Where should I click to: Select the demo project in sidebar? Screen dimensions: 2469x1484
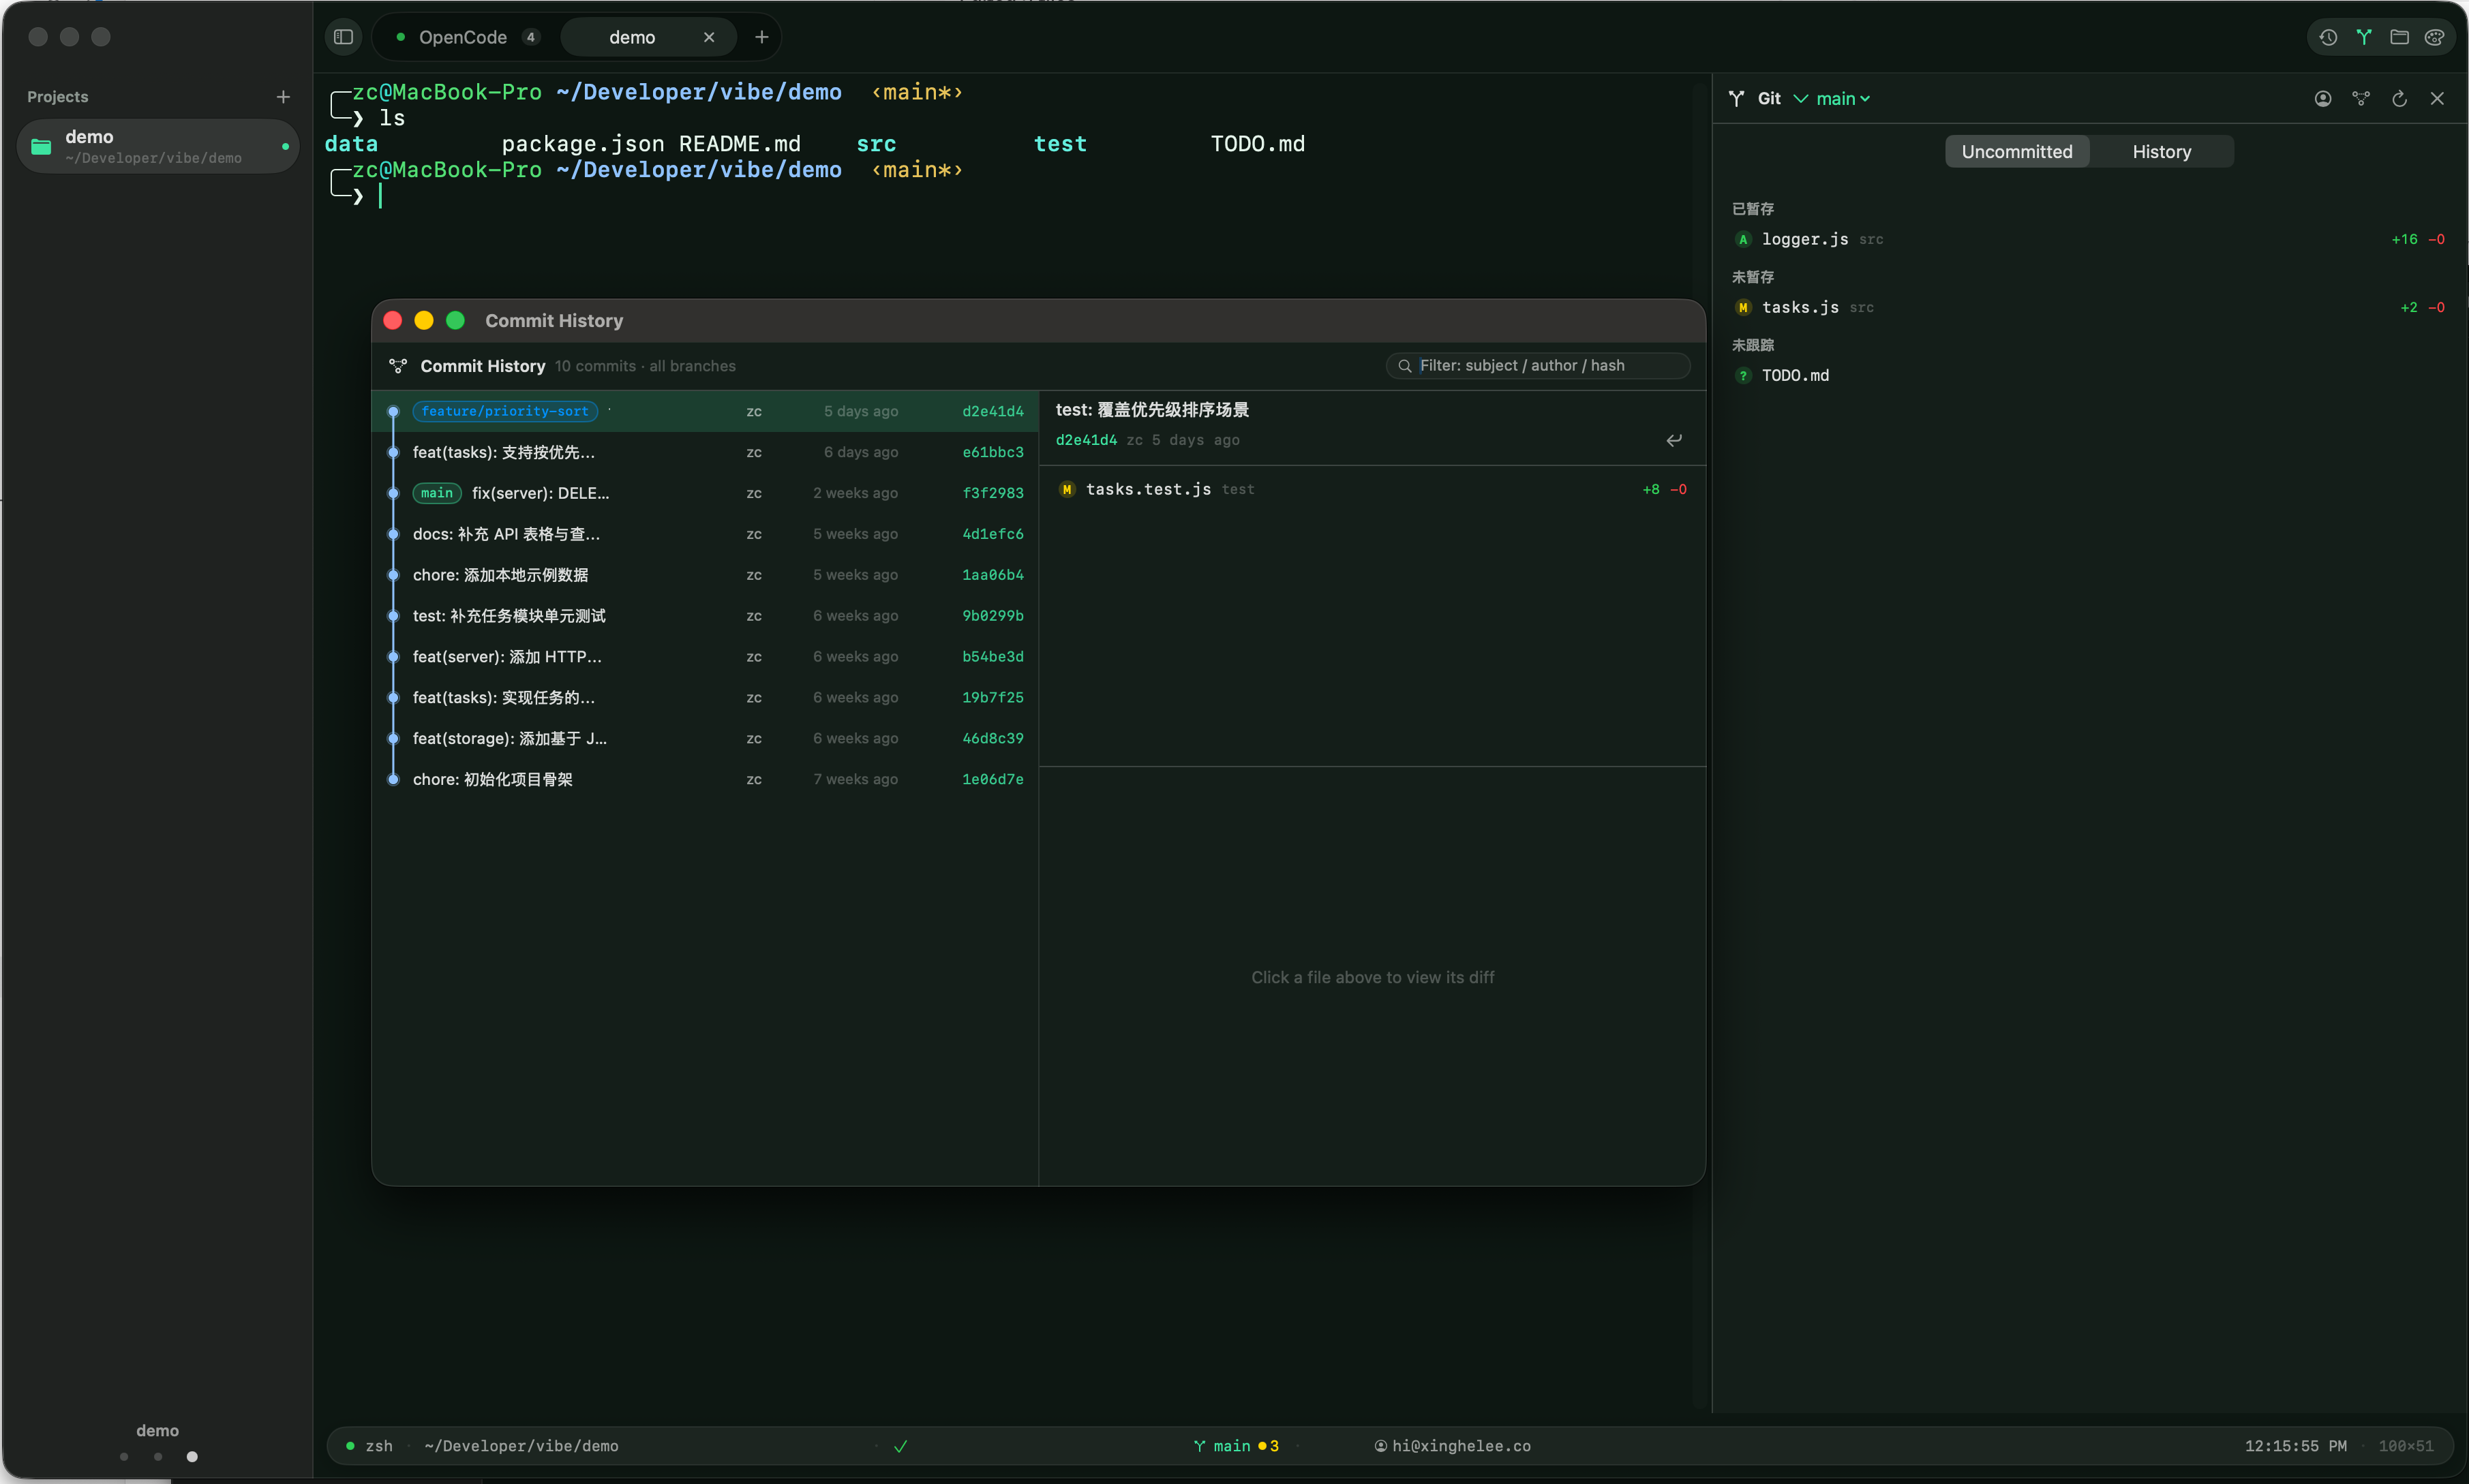(158, 146)
